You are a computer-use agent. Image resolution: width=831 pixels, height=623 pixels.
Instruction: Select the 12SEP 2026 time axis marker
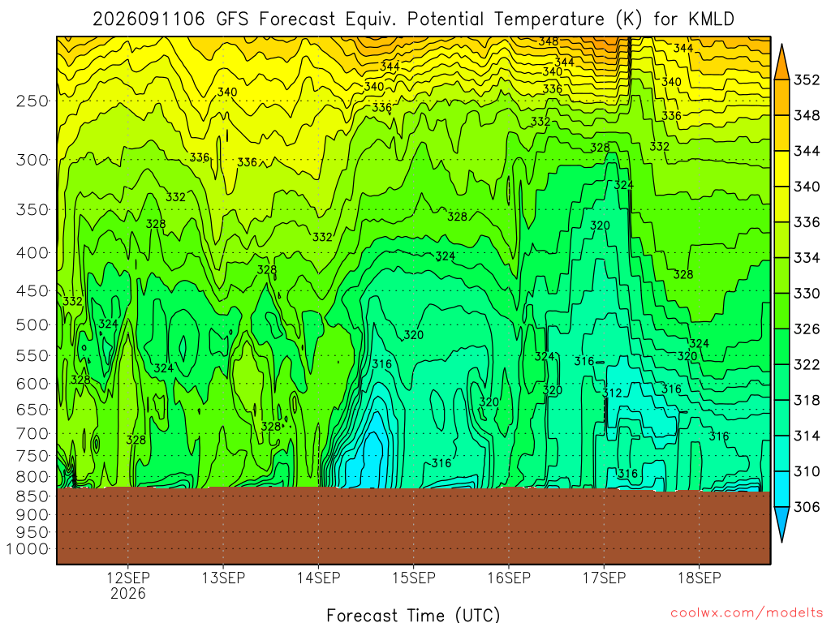coord(128,585)
